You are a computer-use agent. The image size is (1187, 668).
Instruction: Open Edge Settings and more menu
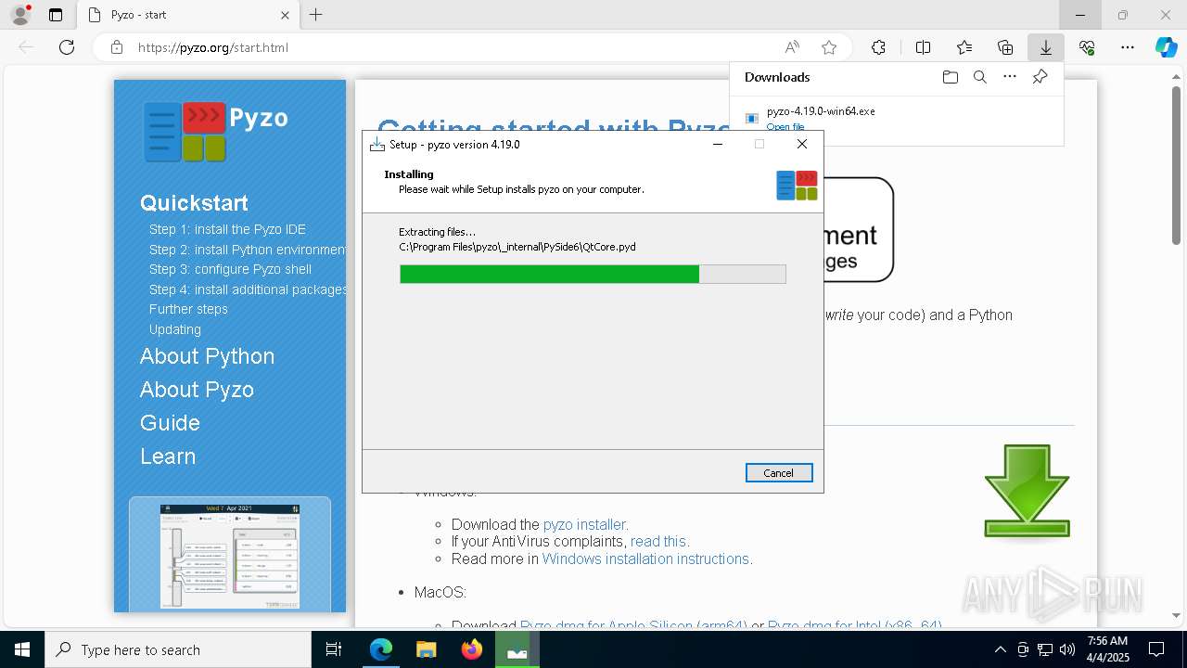pos(1128,47)
